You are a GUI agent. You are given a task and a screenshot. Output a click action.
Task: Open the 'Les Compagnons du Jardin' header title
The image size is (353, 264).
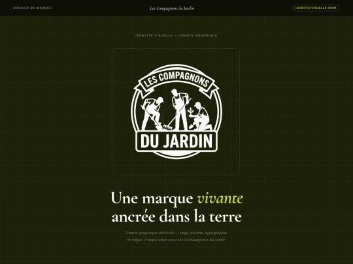click(172, 8)
